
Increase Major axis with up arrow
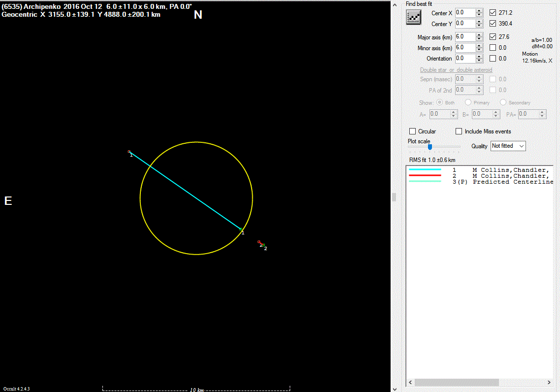[x=479, y=34]
